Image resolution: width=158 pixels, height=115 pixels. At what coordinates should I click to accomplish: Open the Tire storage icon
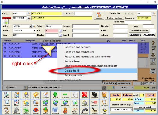click(x=16, y=111)
